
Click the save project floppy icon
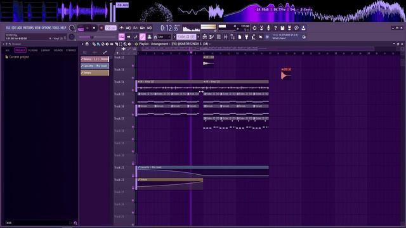(x=282, y=28)
